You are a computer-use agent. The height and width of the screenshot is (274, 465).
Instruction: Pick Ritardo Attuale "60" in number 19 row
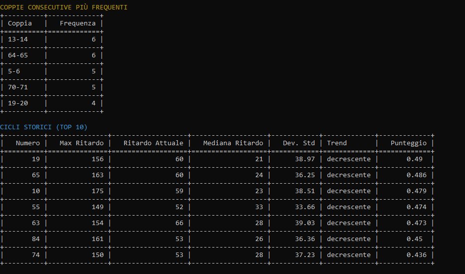179,159
